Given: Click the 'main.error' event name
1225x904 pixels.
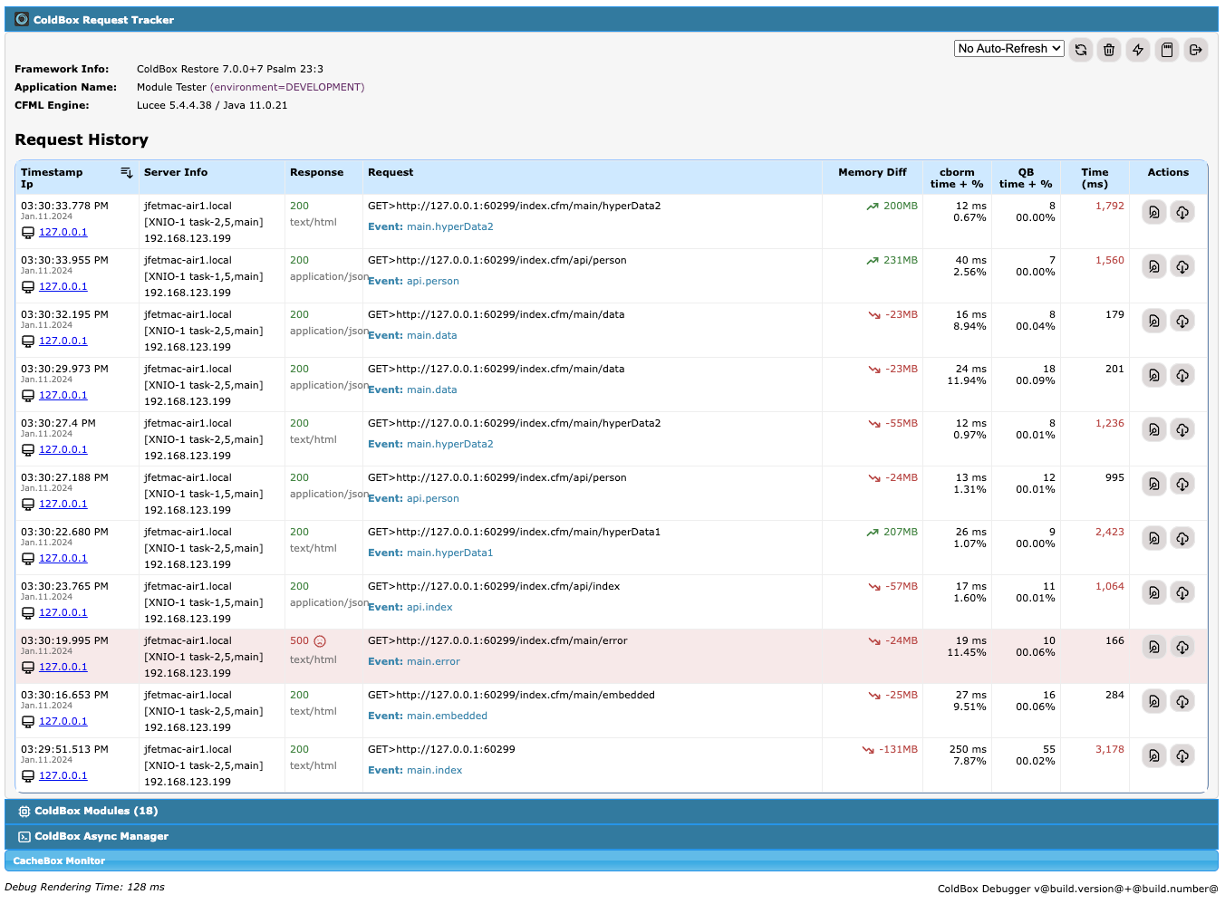Looking at the screenshot, I should point(433,662).
